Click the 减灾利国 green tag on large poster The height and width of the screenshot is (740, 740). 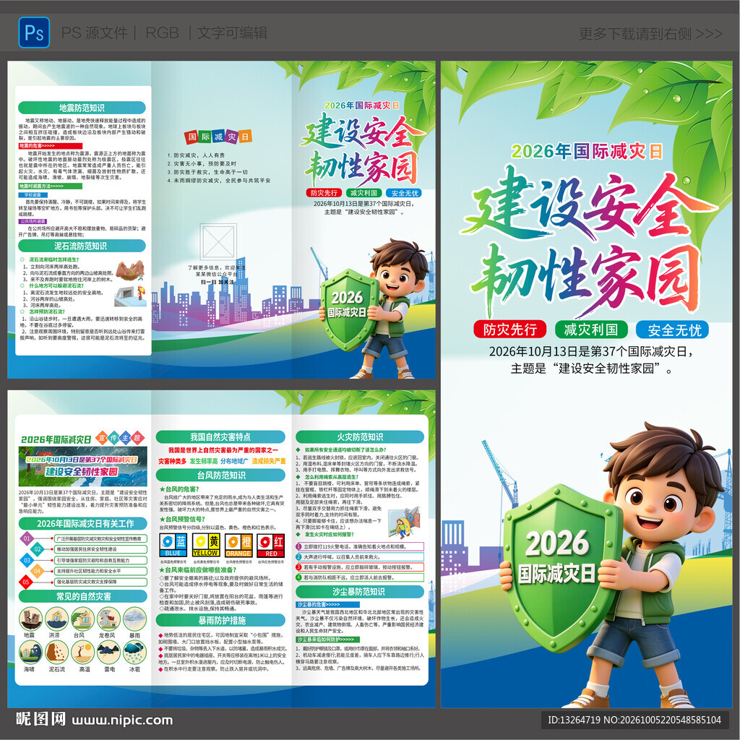tap(591, 329)
